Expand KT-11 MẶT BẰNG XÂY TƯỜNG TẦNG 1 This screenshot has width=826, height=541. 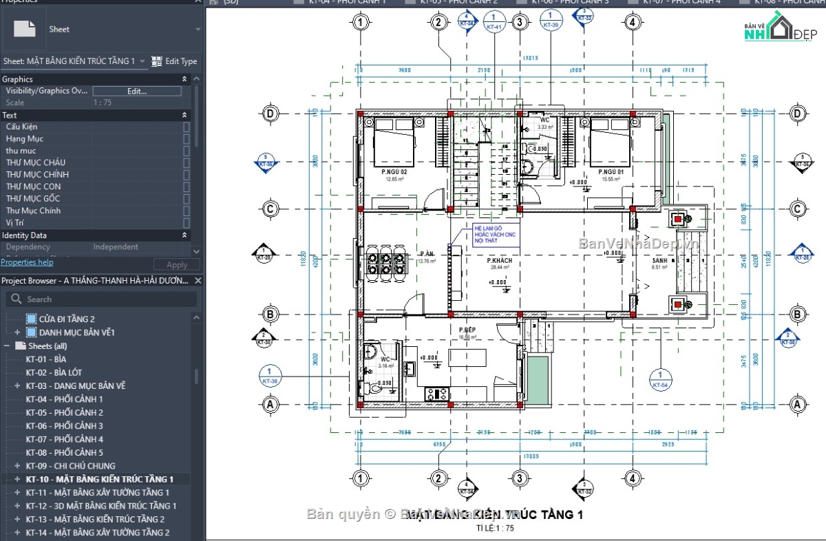[x=17, y=493]
